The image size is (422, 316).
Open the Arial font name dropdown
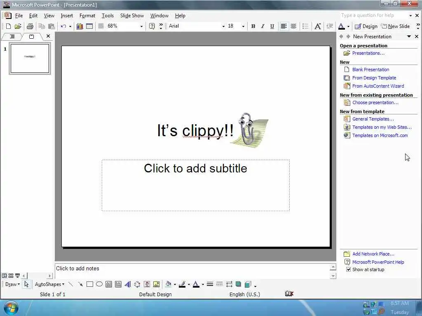click(223, 26)
